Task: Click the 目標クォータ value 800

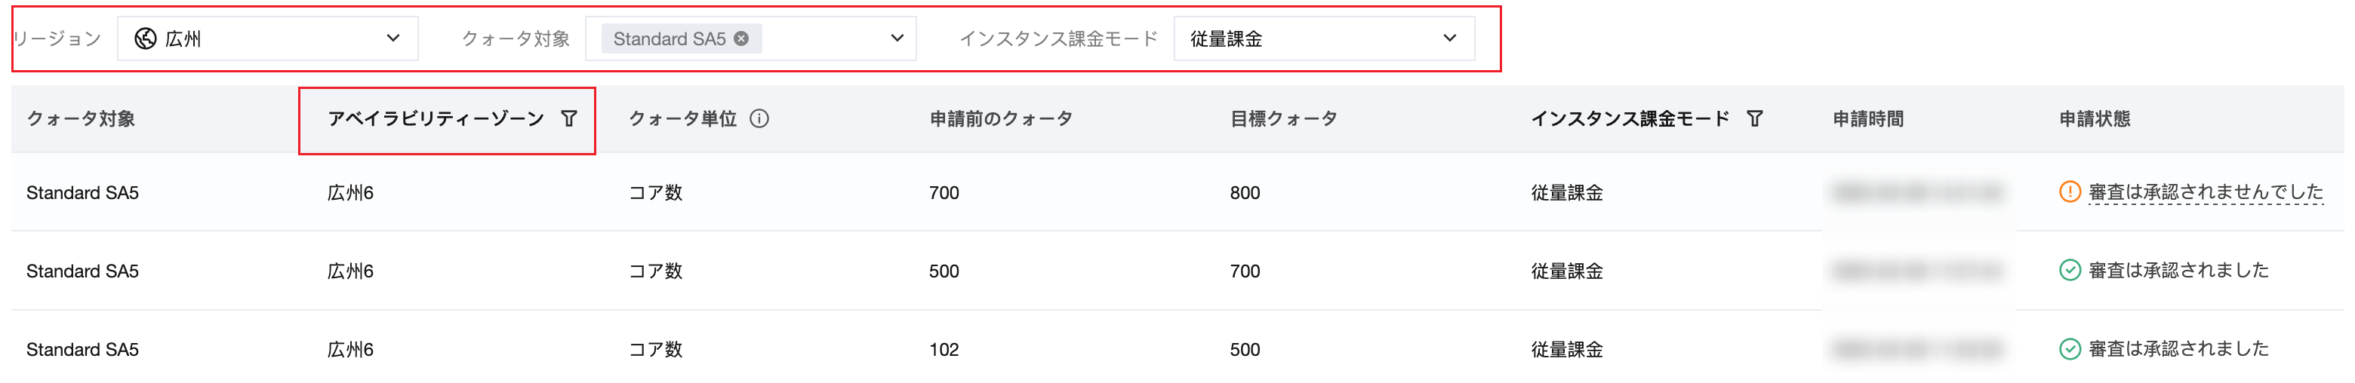Action: click(x=1244, y=193)
